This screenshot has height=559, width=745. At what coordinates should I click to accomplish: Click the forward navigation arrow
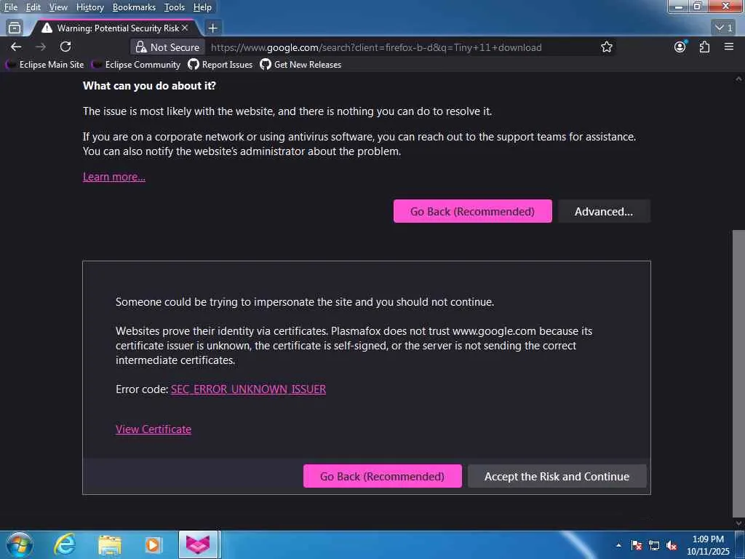tap(41, 47)
